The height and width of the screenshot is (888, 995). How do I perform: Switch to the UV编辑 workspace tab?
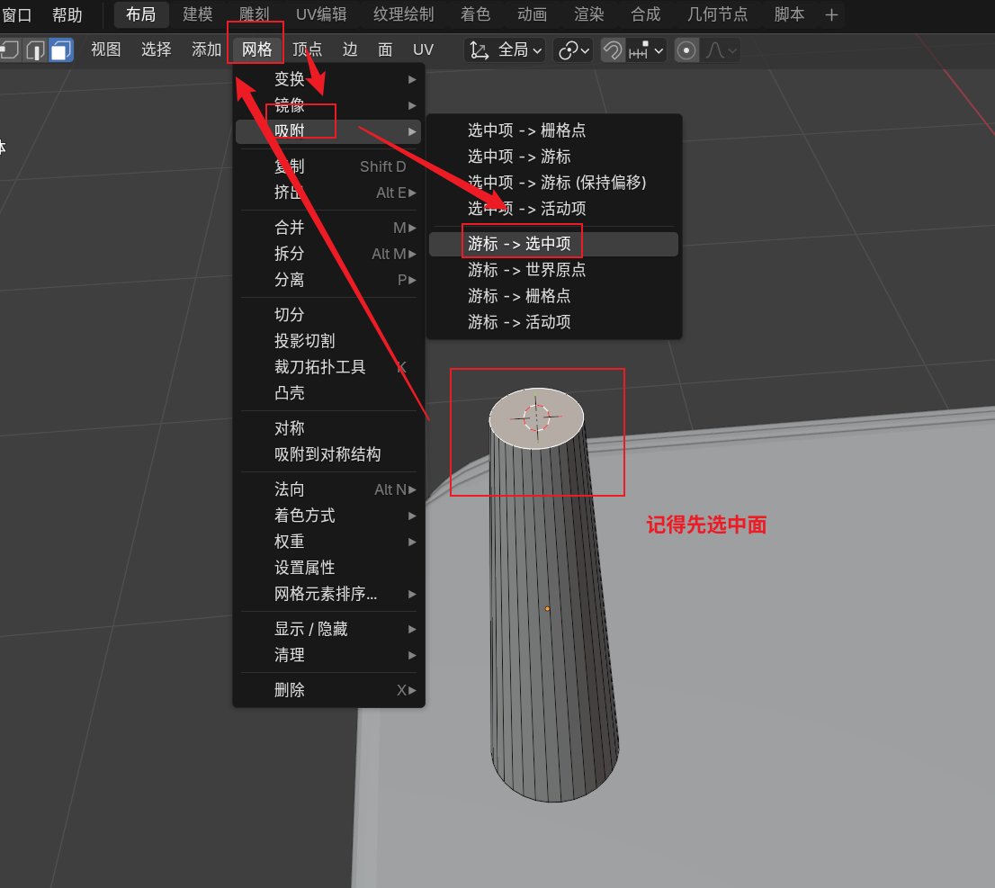point(321,15)
